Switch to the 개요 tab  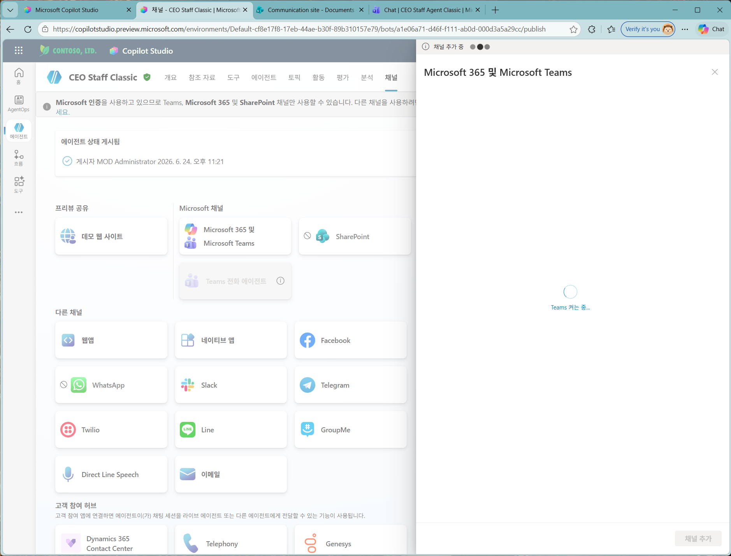170,77
